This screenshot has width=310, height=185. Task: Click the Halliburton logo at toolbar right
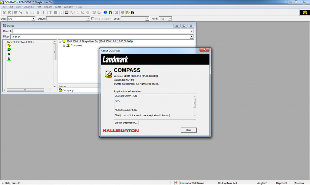click(x=305, y=13)
